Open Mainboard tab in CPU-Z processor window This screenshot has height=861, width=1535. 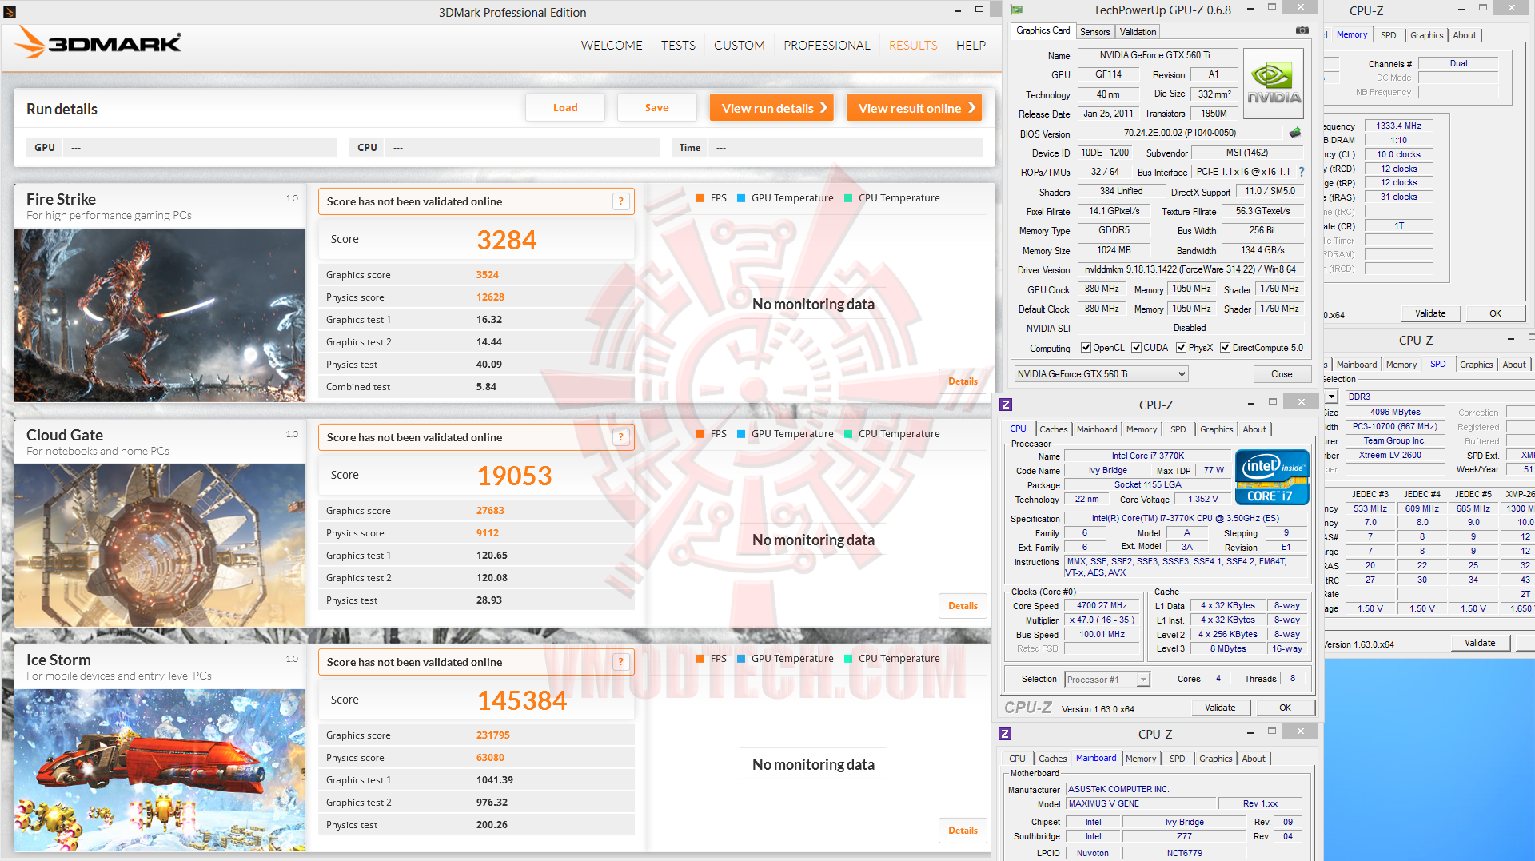(1097, 429)
